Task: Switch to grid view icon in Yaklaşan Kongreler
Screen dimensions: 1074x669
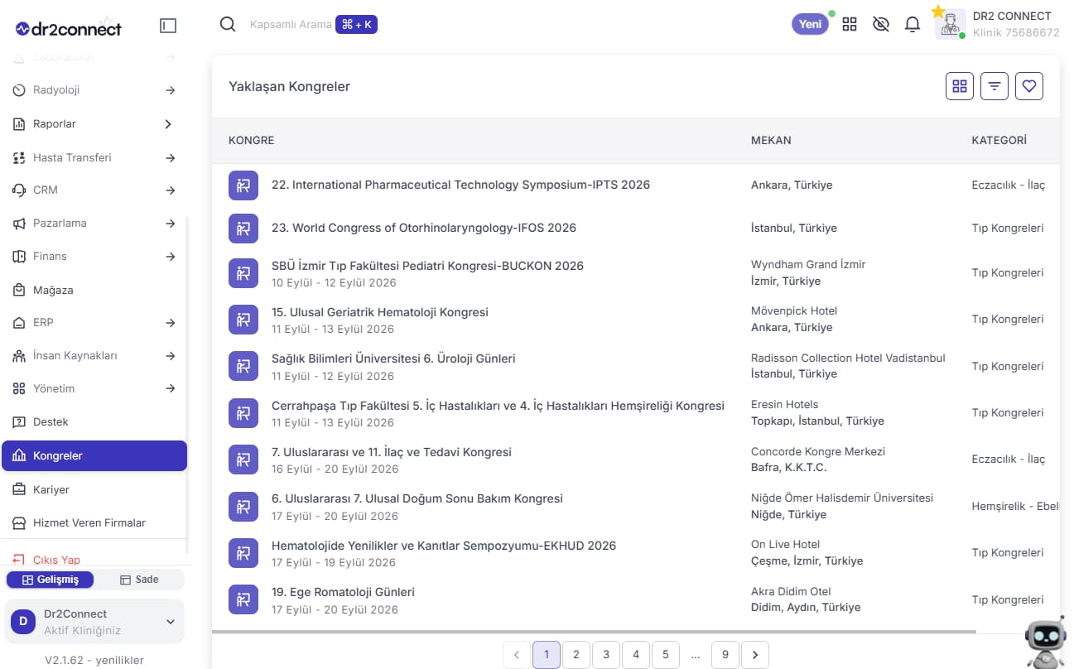Action: tap(960, 86)
